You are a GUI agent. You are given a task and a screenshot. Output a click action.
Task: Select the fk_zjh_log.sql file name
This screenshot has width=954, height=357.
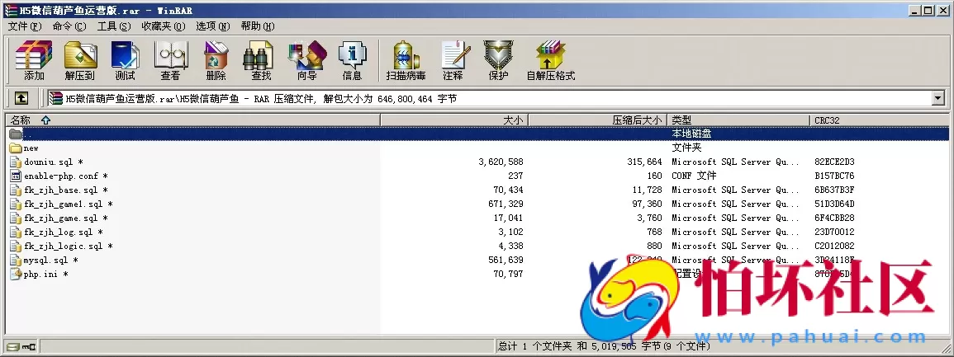point(64,232)
